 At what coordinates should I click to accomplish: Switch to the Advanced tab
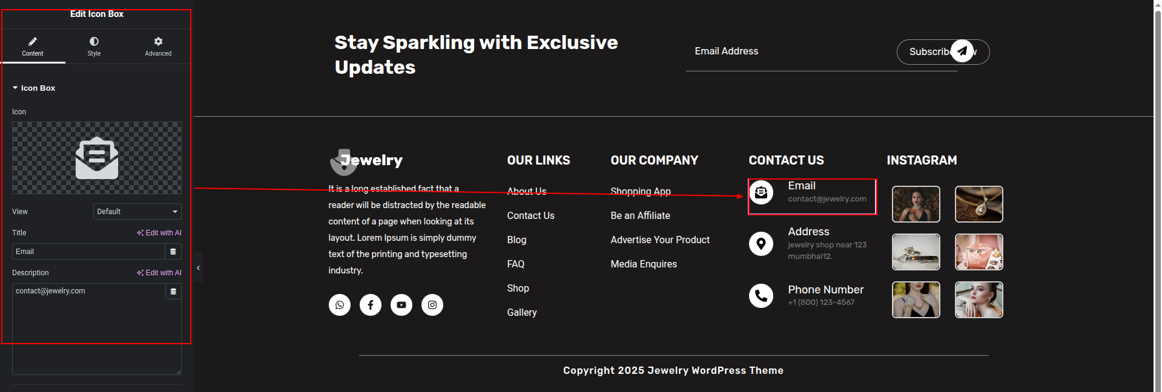click(x=158, y=47)
